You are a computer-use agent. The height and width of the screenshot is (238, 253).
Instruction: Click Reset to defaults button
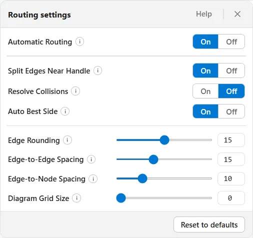click(x=209, y=224)
